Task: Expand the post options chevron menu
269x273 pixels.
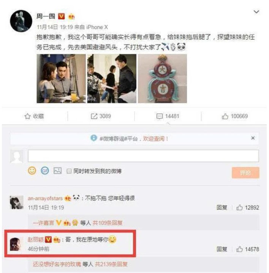Action: click(256, 12)
